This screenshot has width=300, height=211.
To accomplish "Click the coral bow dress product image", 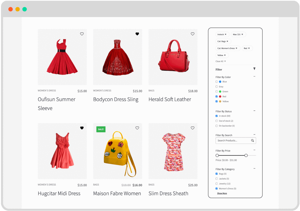I will tap(62, 151).
